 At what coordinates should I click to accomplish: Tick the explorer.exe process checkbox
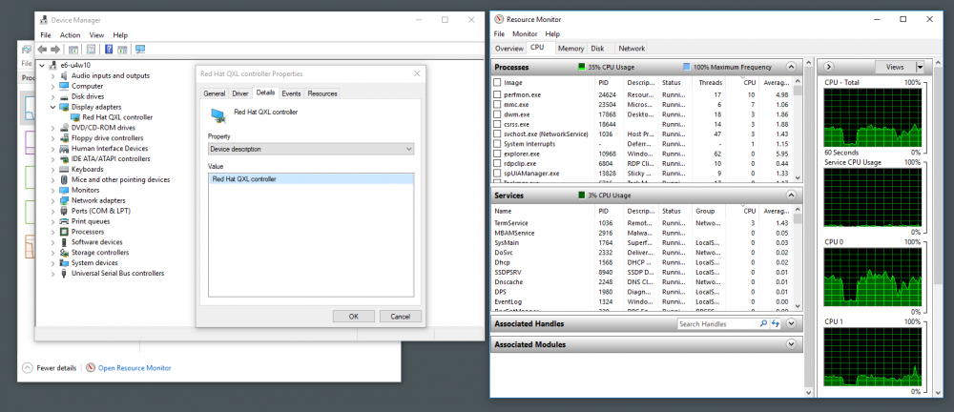(498, 154)
